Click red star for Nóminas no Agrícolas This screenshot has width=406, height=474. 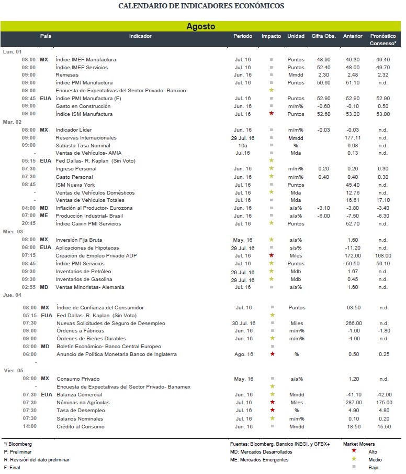tap(273, 402)
